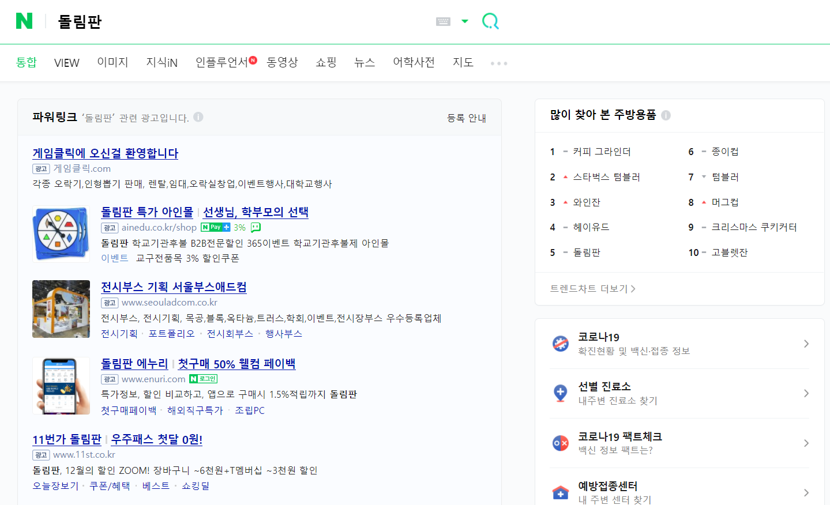
Task: Open 코로나19 row chevron arrow
Action: [x=806, y=344]
